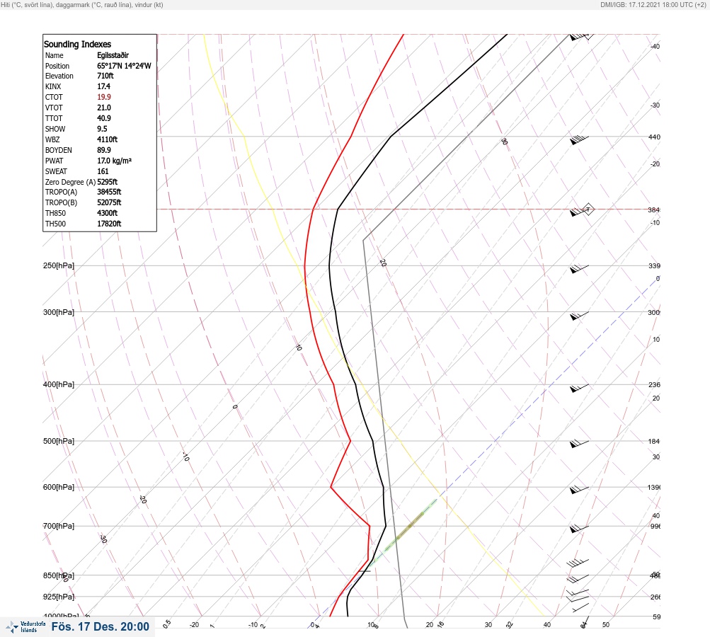
Task: Click the WBZ value 4110ft
Action: coord(107,139)
